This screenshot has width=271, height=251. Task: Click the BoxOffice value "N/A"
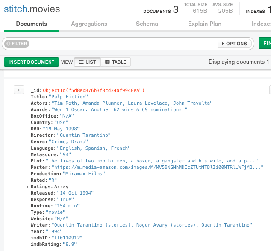coord(67,116)
